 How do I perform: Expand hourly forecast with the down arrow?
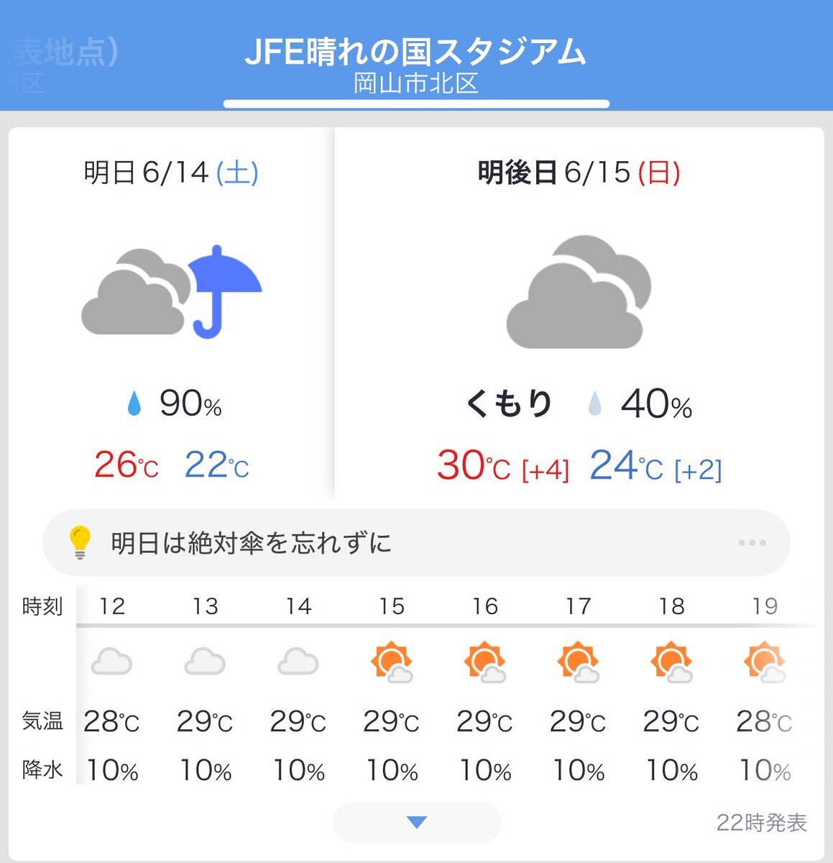click(417, 822)
